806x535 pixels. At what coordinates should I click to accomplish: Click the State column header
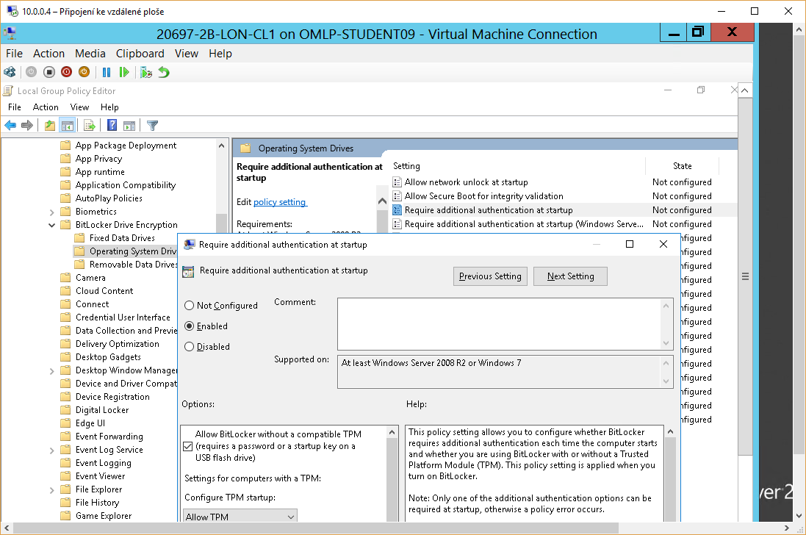coord(682,166)
